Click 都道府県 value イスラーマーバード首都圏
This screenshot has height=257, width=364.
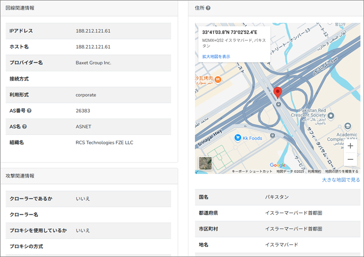[293, 213]
